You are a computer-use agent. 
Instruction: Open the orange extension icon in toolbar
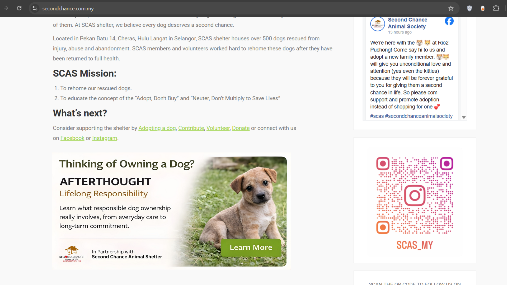tap(483, 8)
